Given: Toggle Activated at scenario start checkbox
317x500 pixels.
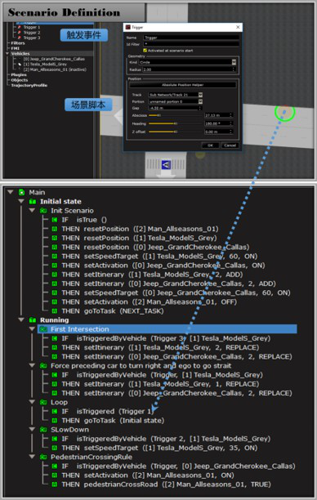Looking at the screenshot, I should click(x=145, y=51).
